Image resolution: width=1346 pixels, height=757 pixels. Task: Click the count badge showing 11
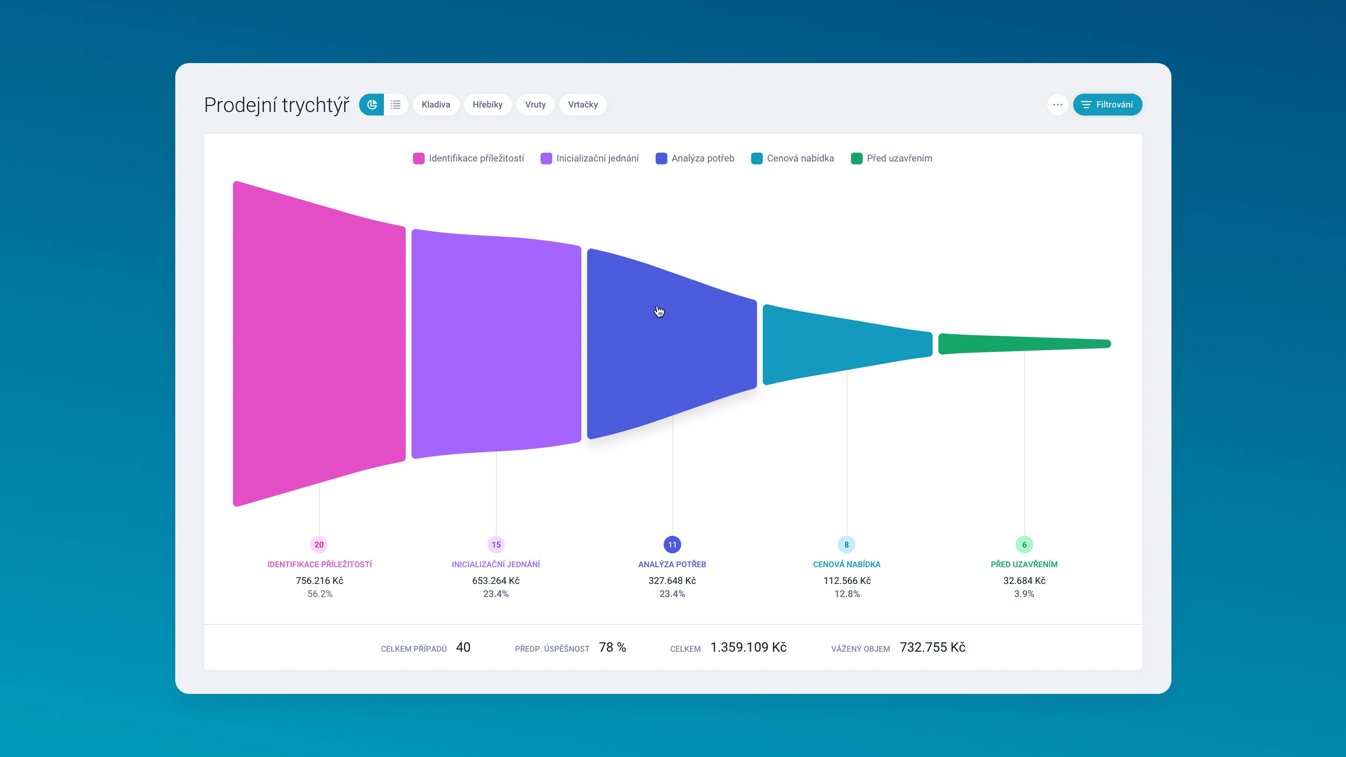(x=673, y=544)
